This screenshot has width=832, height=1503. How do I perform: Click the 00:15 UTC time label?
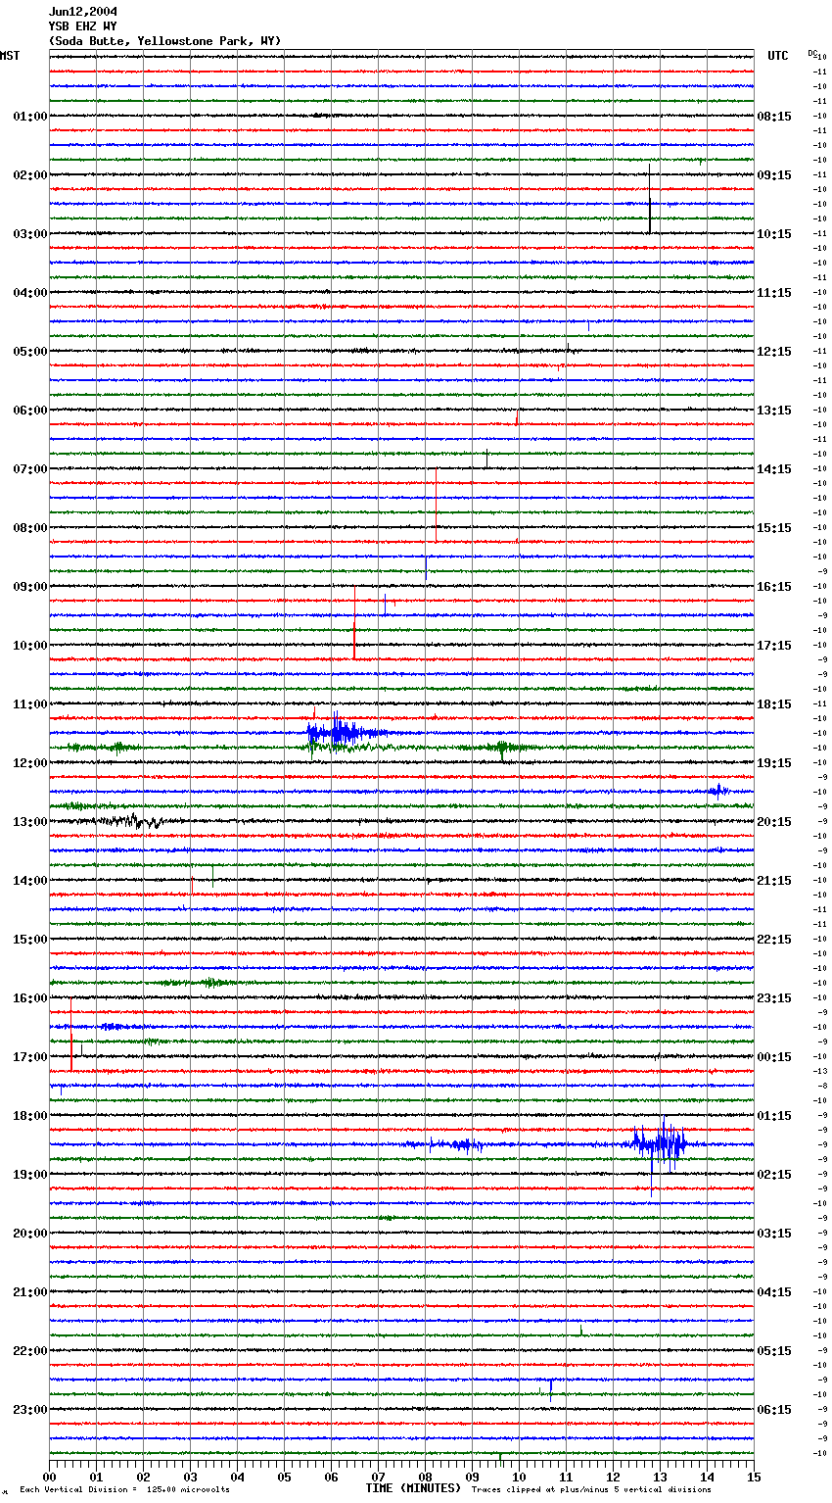[x=774, y=1057]
